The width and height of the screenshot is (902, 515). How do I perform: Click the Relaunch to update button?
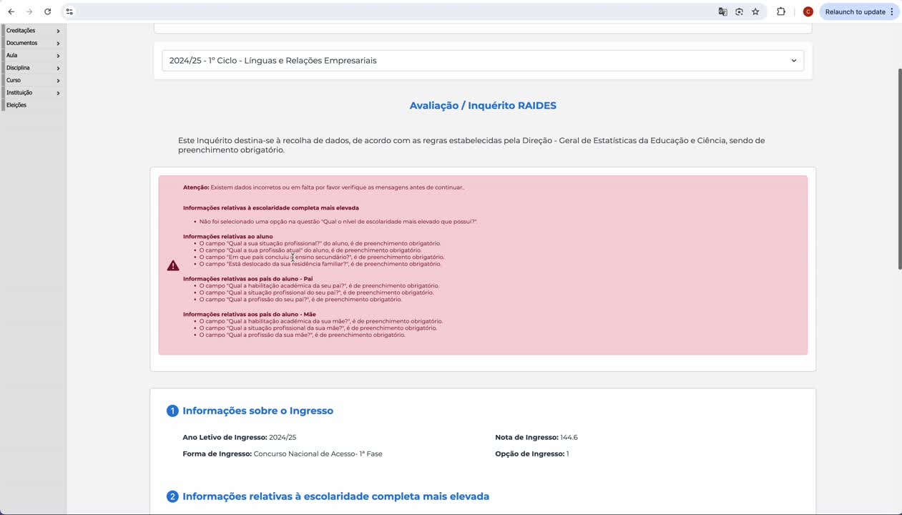pos(859,11)
